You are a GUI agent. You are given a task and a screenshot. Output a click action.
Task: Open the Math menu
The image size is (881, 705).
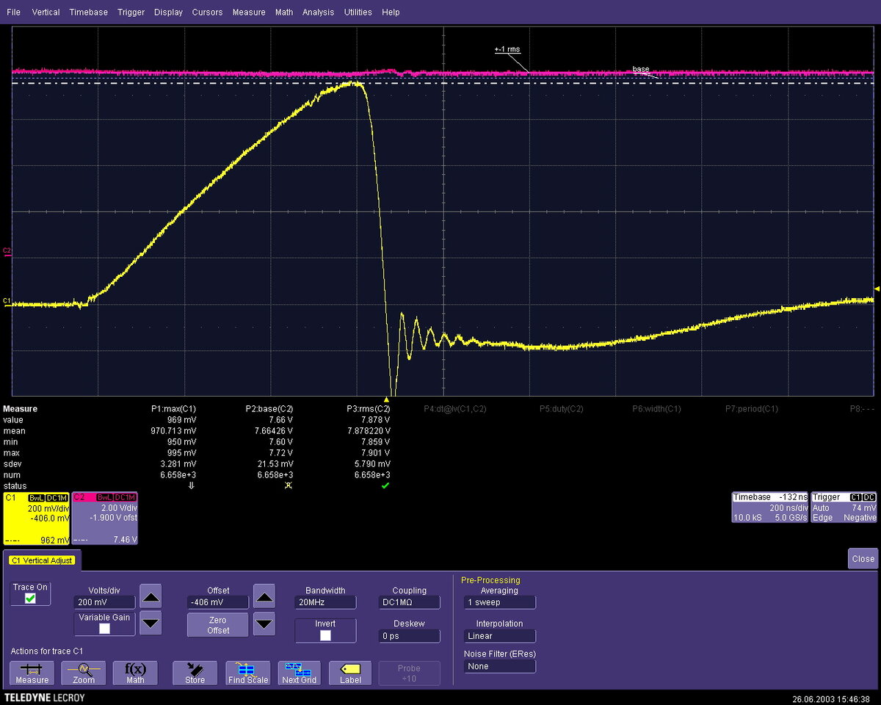283,12
